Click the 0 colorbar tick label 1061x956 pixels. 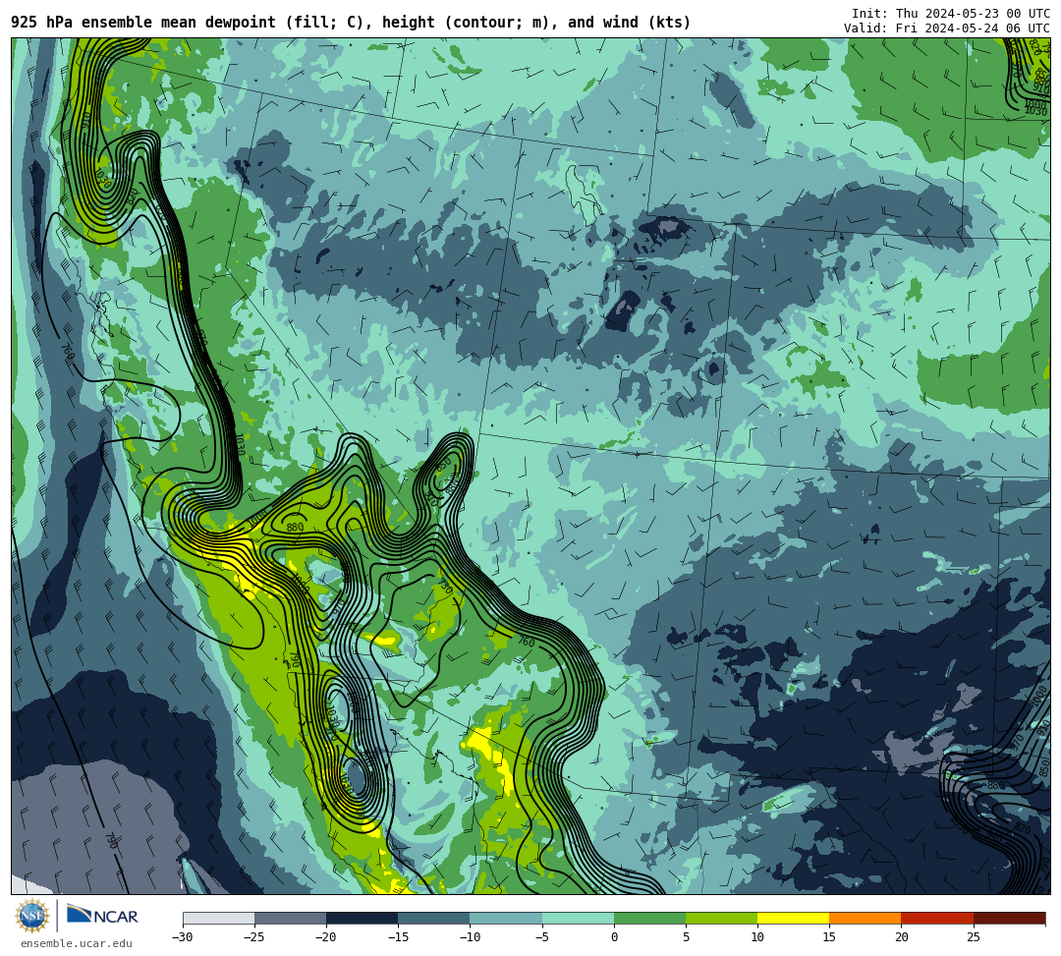(x=614, y=937)
